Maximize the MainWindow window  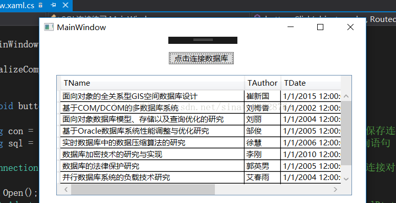tap(320, 27)
